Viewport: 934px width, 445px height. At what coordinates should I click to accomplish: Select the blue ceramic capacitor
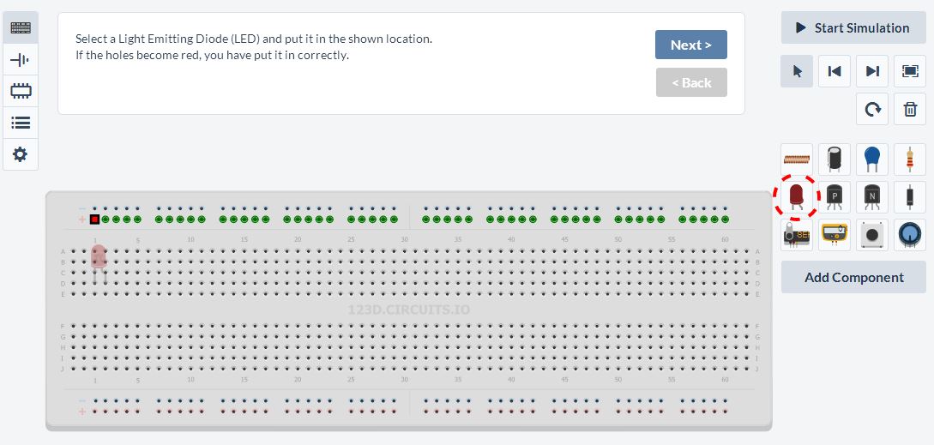click(871, 159)
